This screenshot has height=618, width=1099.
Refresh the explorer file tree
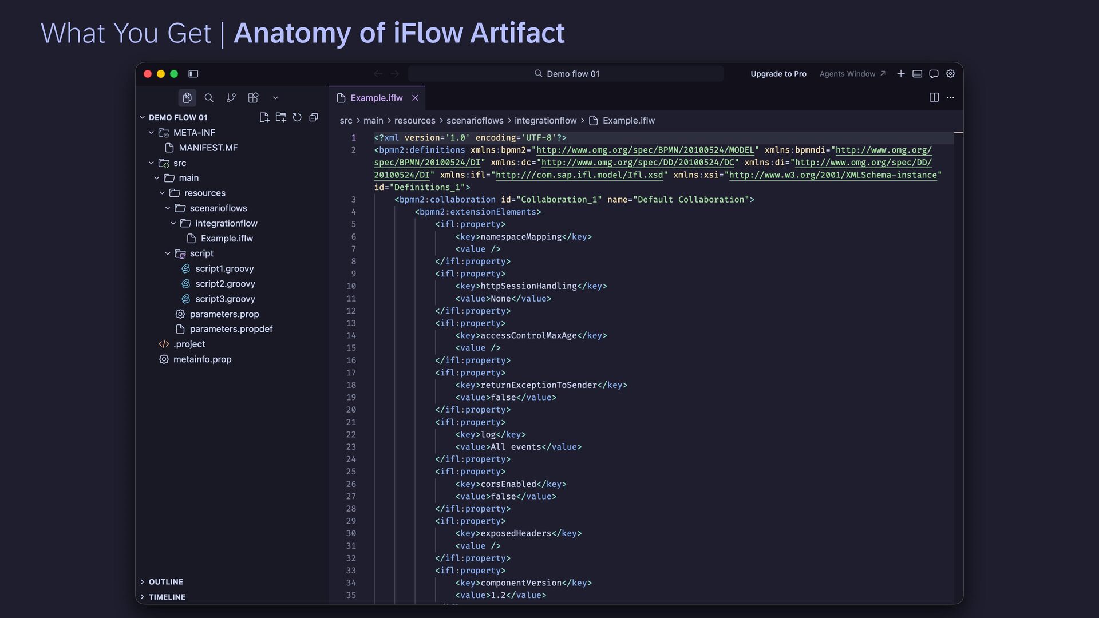297,117
